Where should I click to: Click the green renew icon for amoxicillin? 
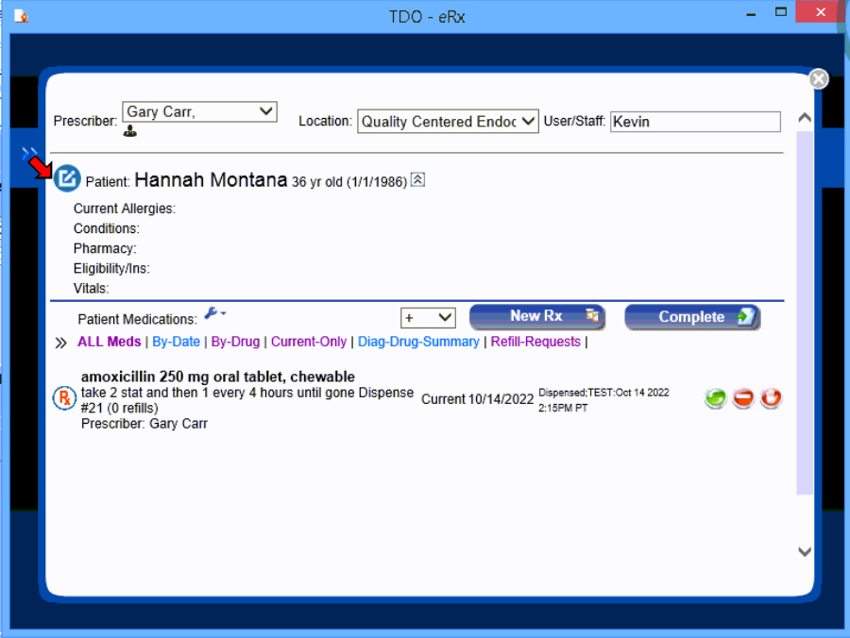pyautogui.click(x=715, y=398)
